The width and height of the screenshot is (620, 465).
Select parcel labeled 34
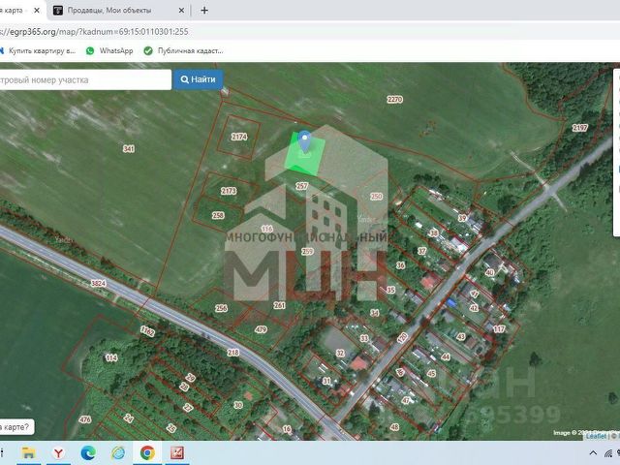[x=375, y=313]
